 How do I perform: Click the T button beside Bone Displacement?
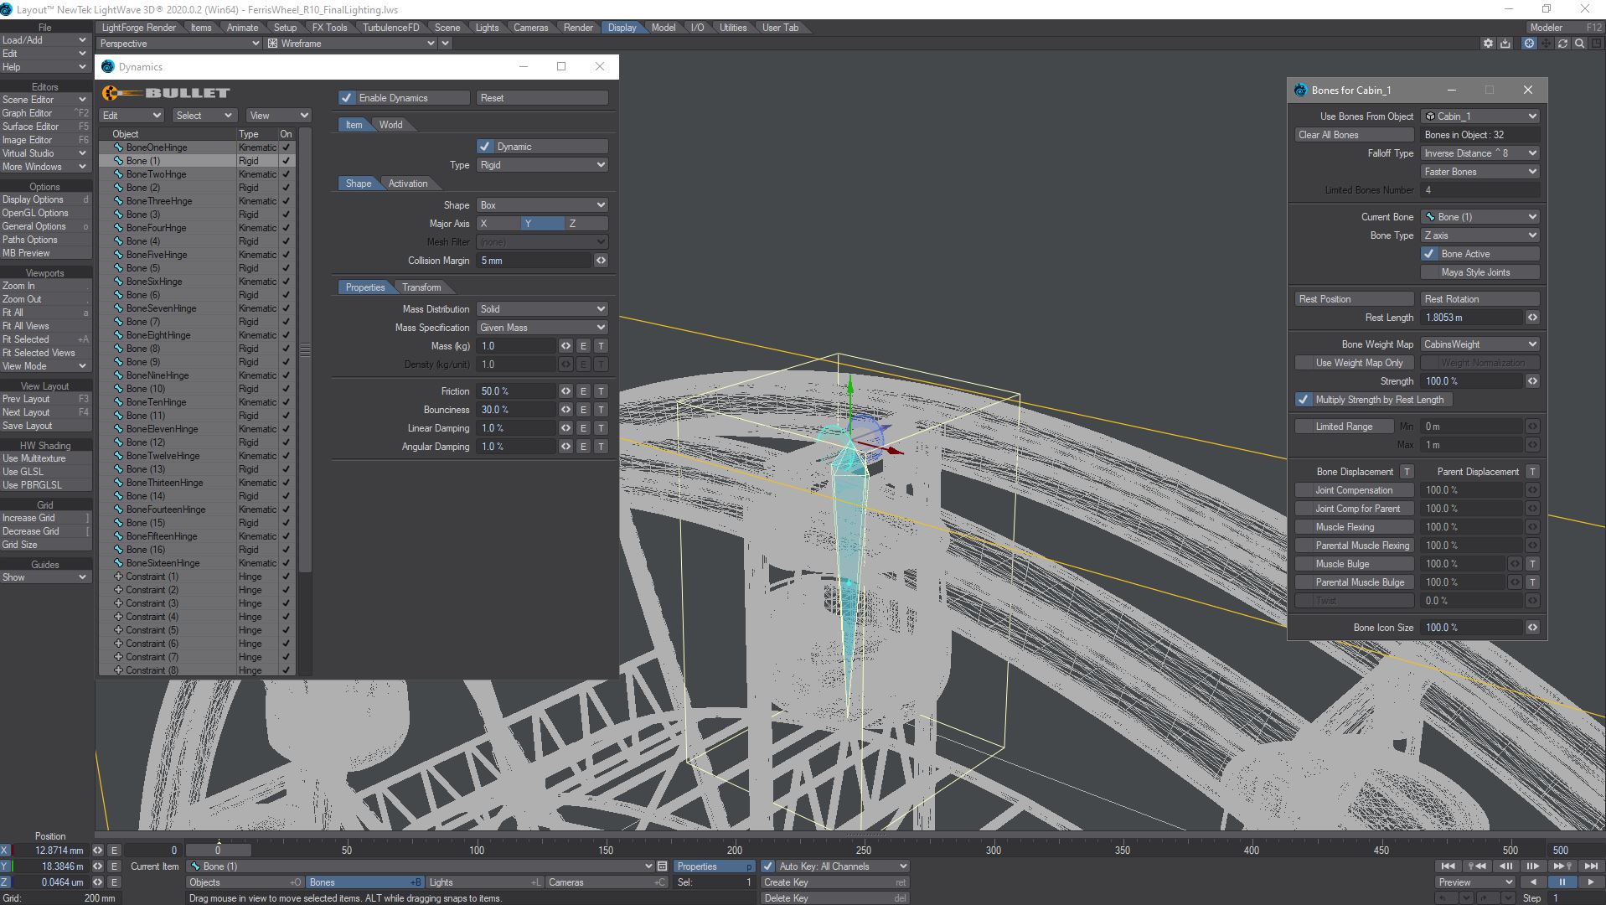pyautogui.click(x=1407, y=472)
